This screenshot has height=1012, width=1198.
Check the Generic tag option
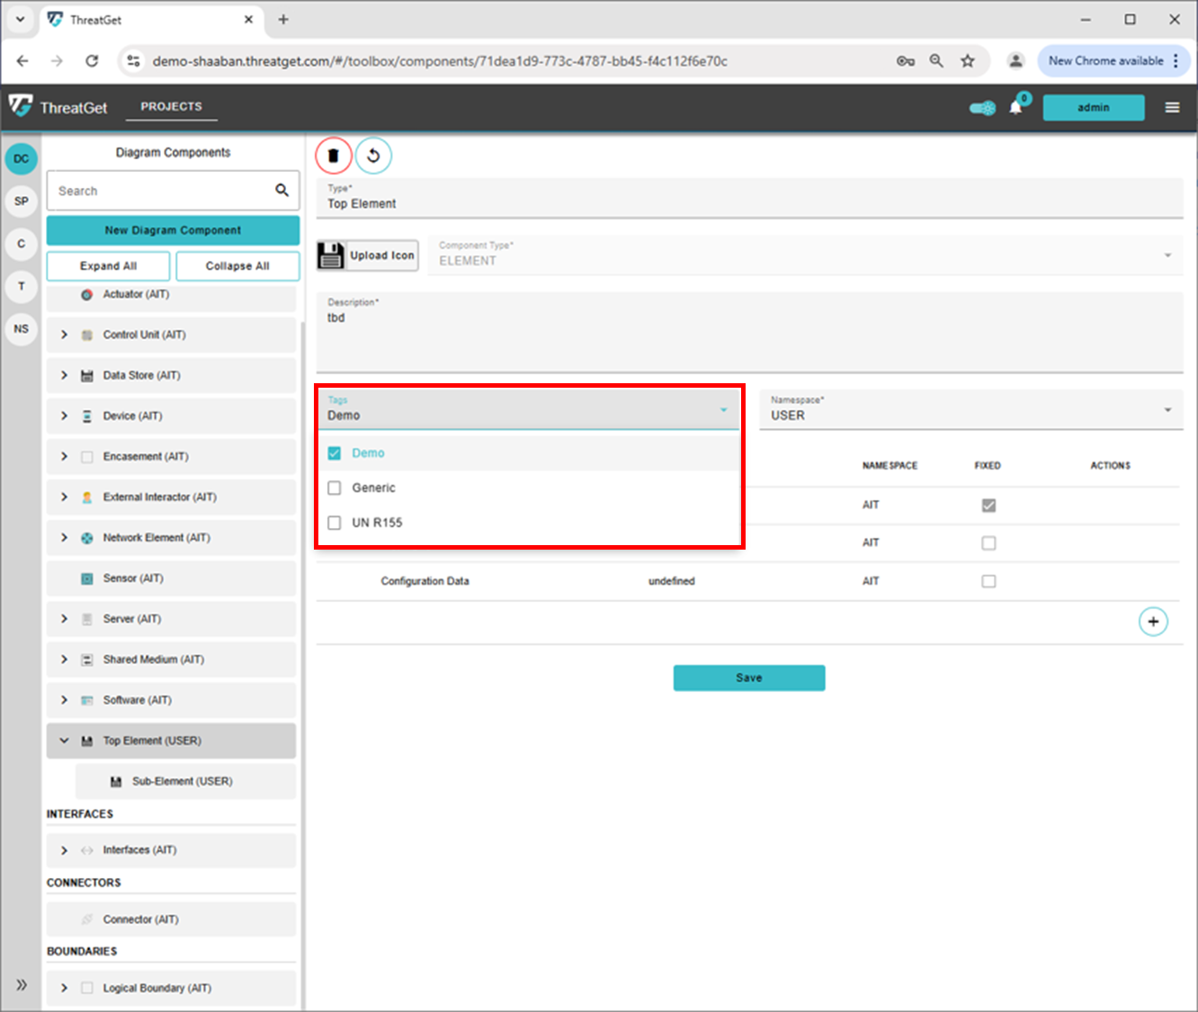click(335, 488)
